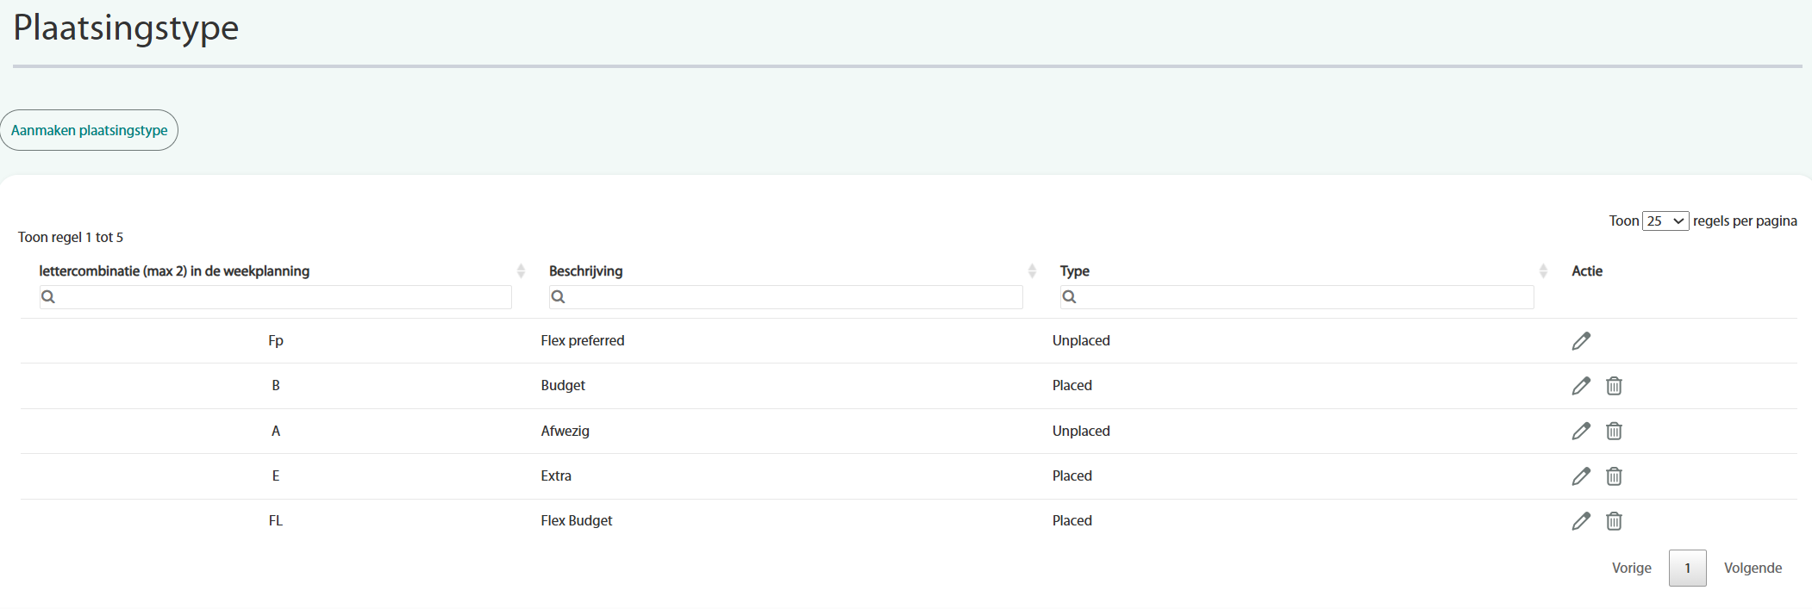This screenshot has width=1812, height=609.
Task: Delete the Afwezig row
Action: click(1614, 431)
